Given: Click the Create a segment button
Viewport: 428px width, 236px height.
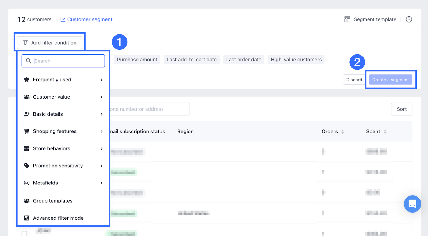Looking at the screenshot, I should click(390, 80).
